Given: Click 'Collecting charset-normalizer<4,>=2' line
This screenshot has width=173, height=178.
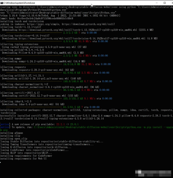Looking at the screenshot, I should pyautogui.click(x=24, y=84).
